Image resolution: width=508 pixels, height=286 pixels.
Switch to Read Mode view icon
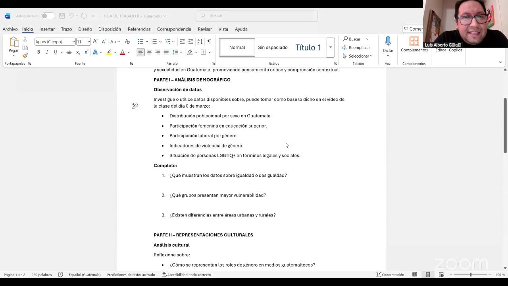pyautogui.click(x=415, y=275)
